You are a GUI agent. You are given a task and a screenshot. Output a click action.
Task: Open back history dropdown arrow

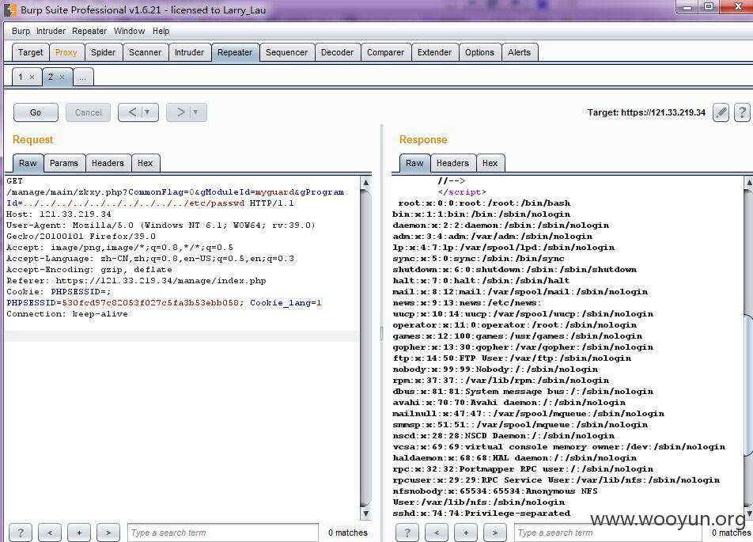click(x=148, y=112)
